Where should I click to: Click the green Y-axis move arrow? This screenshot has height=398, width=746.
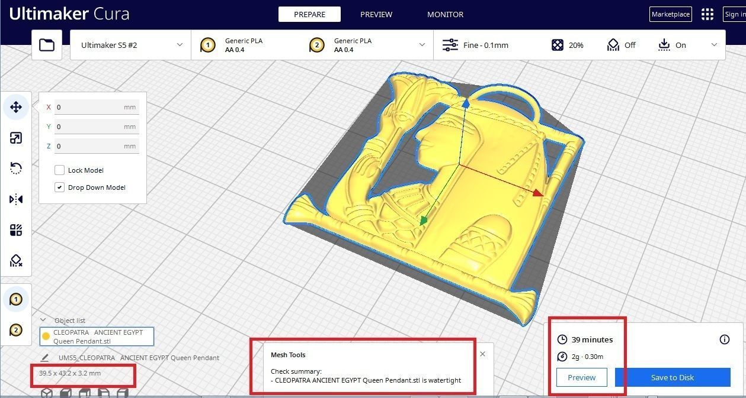tap(423, 221)
